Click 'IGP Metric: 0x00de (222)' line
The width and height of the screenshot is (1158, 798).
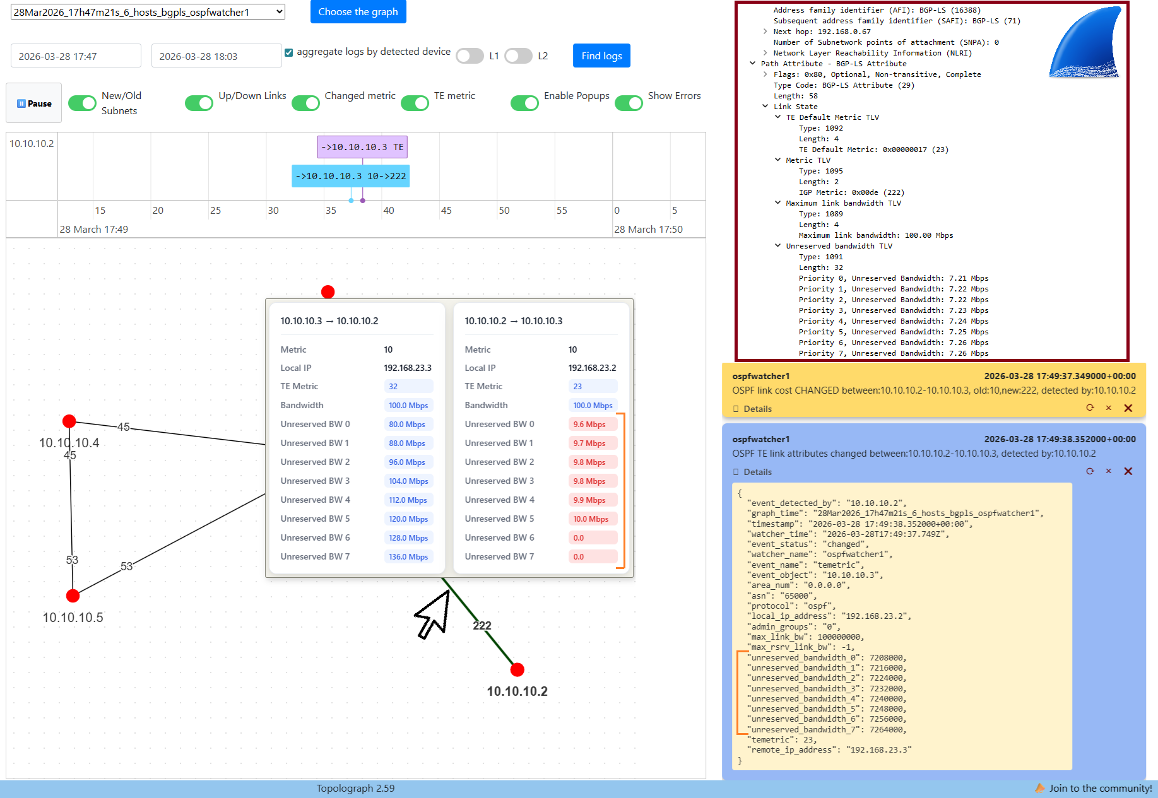pos(851,192)
